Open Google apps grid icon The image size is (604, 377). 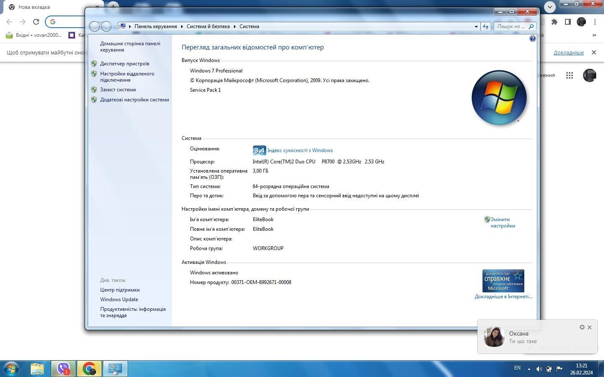[569, 75]
